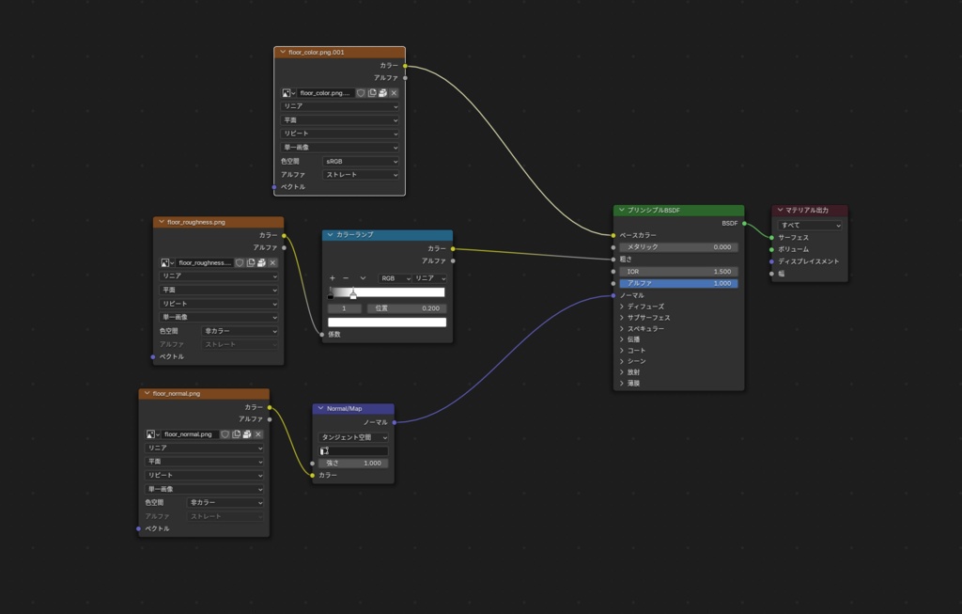This screenshot has height=614, width=962.
Task: Unlink image with X icon in floor_roughness.png node
Action: coord(273,262)
